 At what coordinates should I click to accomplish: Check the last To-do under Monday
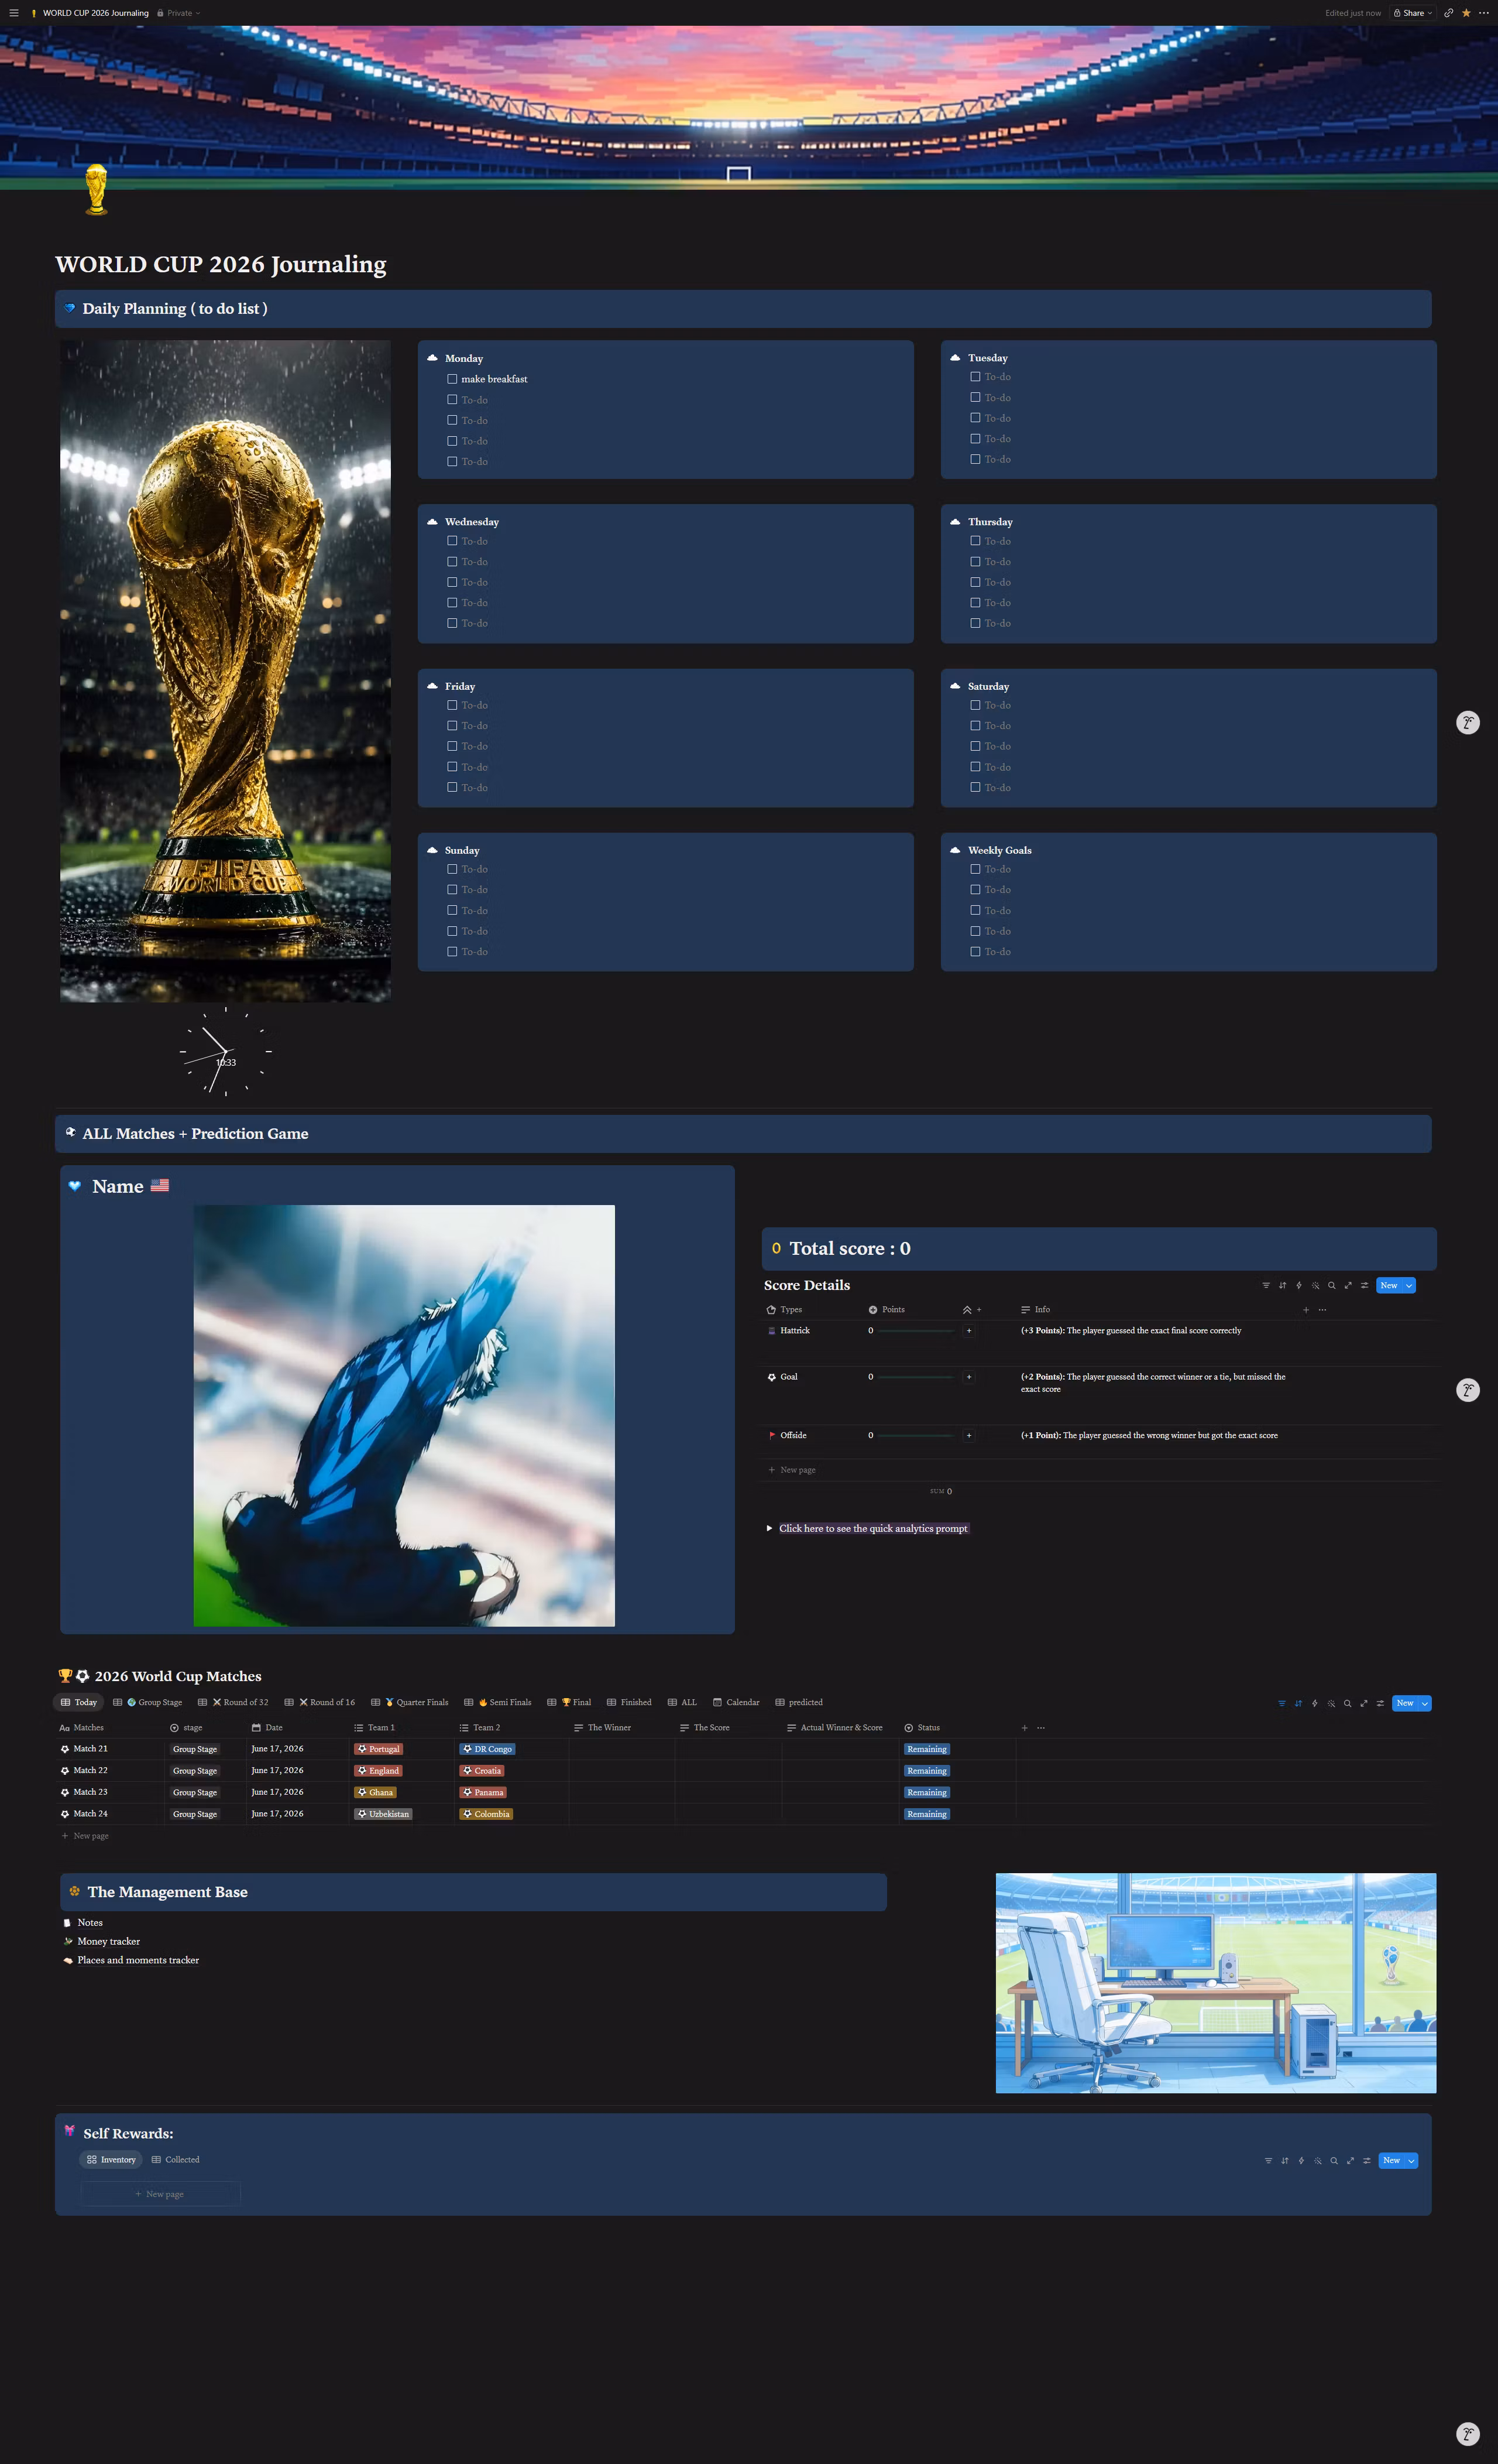pos(452,461)
